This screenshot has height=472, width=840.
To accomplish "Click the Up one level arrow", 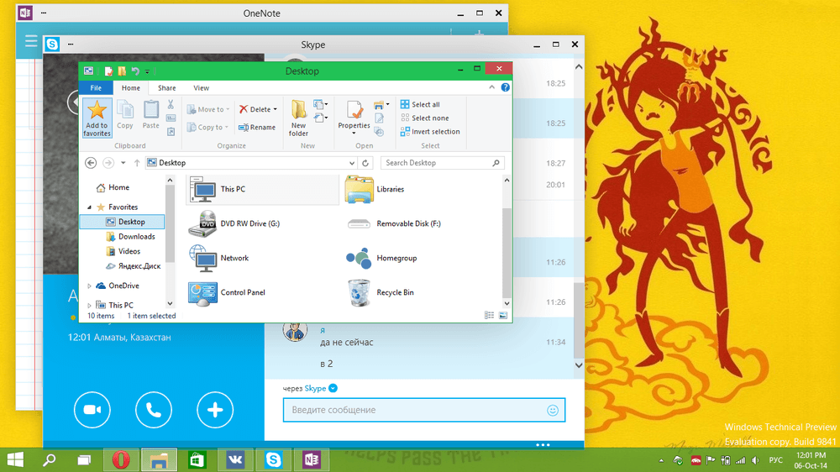I will pos(137,163).
